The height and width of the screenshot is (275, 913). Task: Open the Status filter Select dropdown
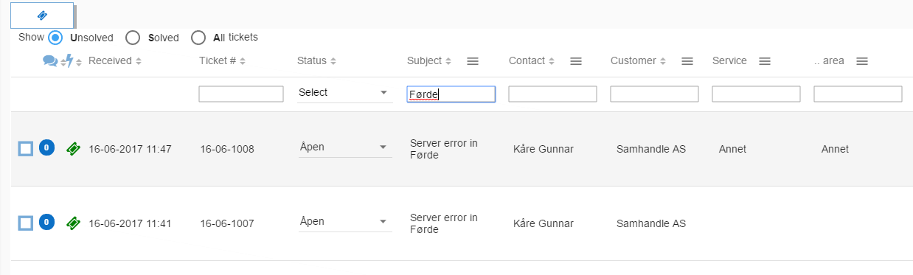[x=344, y=93]
